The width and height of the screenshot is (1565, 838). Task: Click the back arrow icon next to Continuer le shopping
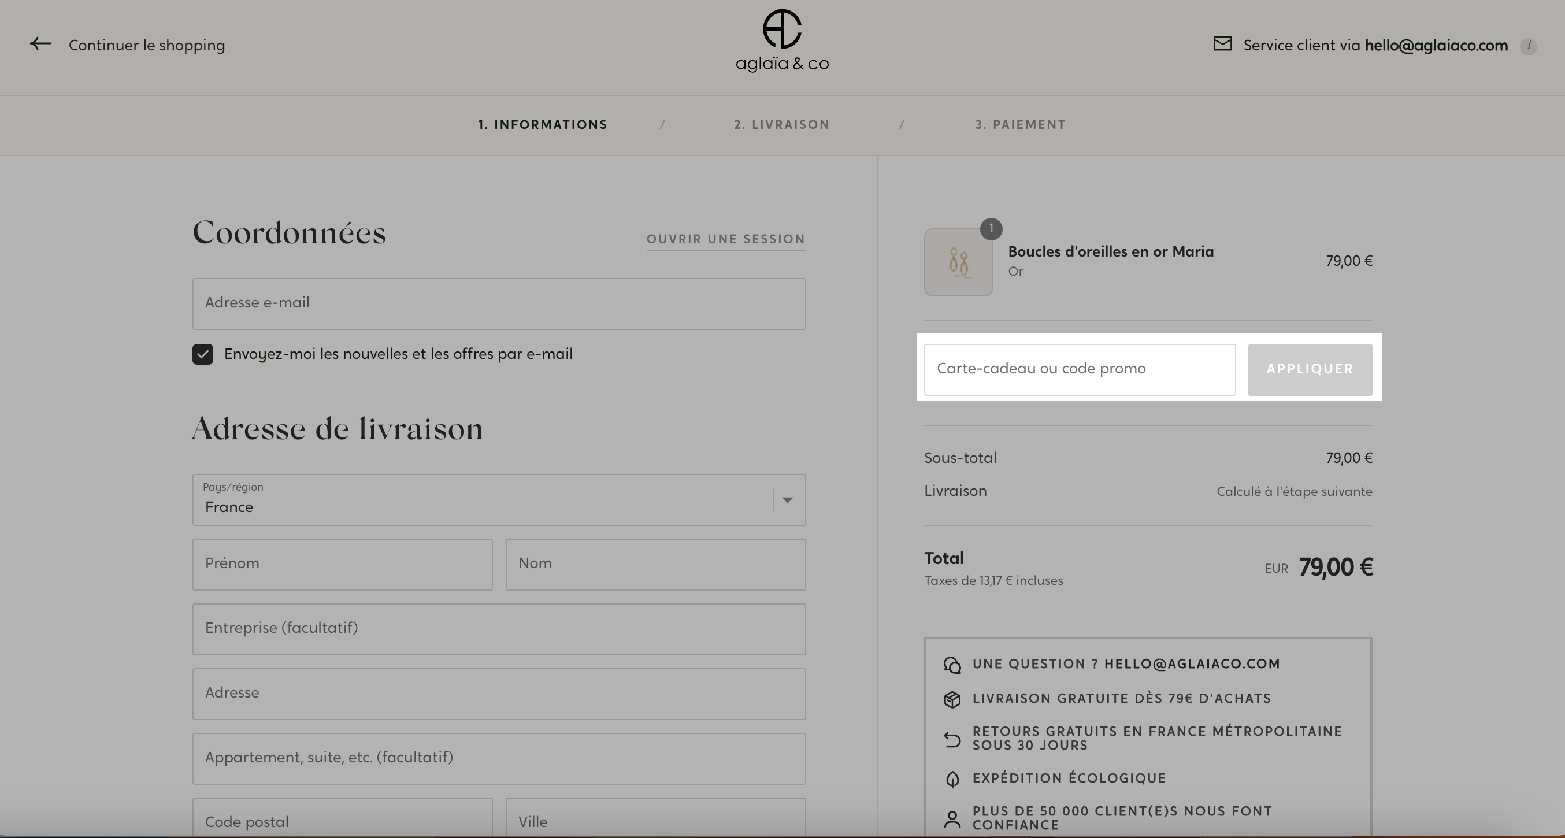[x=40, y=44]
